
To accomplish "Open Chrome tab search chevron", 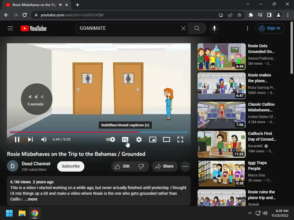I will pos(248,4).
